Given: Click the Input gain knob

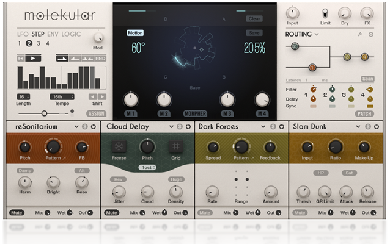Looking at the screenshot, I should click(x=292, y=13).
